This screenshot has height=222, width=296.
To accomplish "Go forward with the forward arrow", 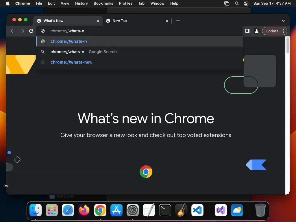I will pos(22,31).
